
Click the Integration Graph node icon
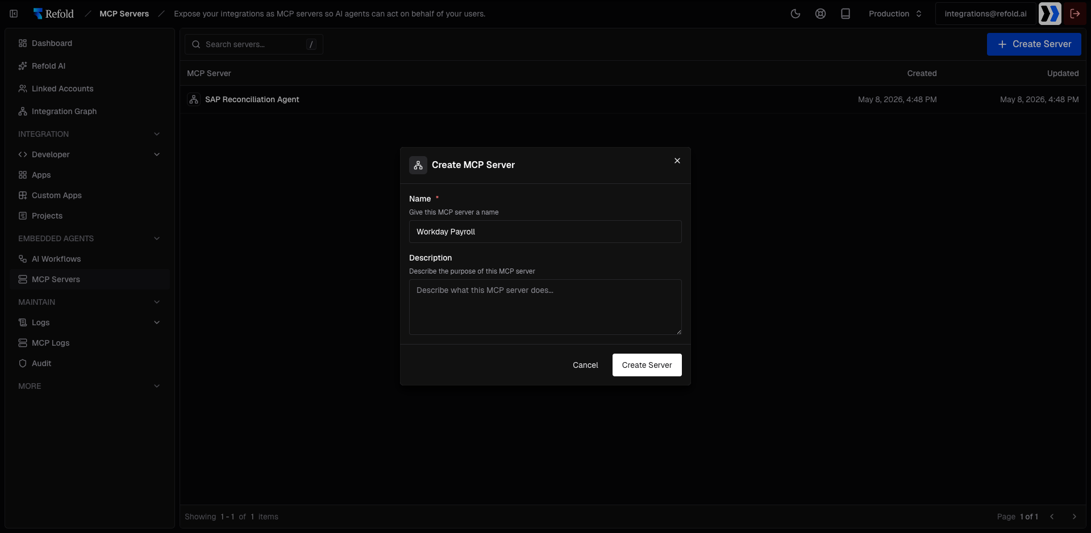click(x=23, y=111)
